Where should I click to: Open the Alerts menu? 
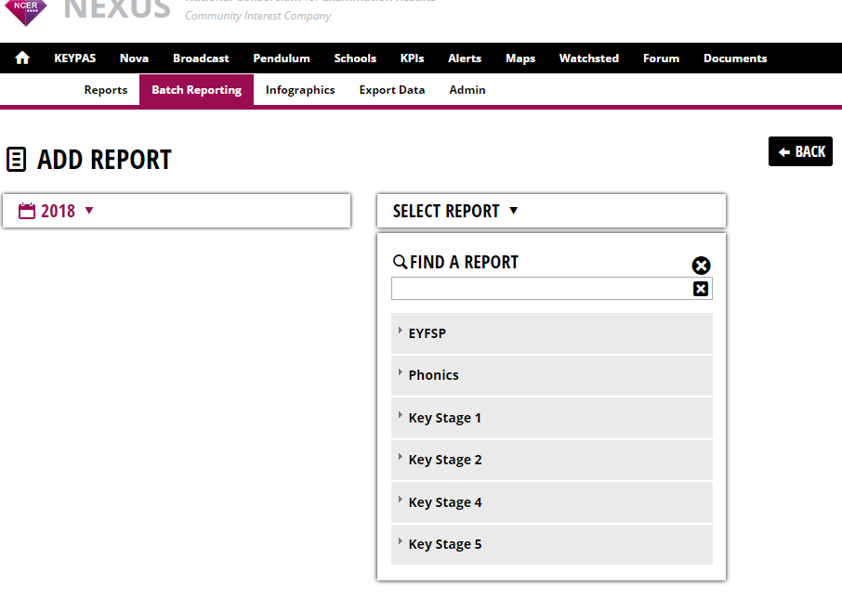[465, 58]
